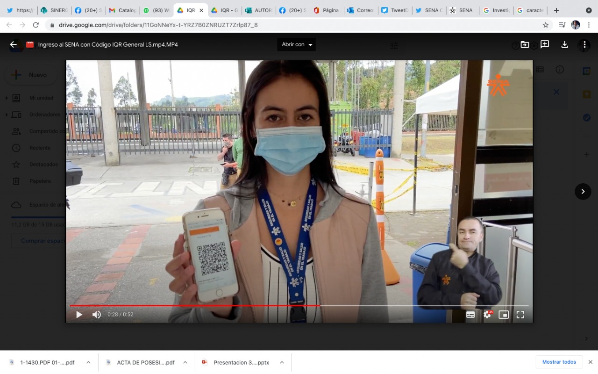Switch to the Página Office tab

(x=326, y=10)
